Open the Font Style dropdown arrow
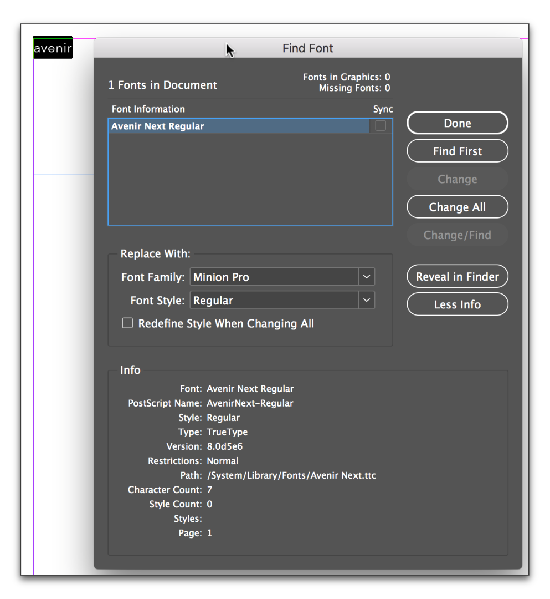 click(367, 300)
